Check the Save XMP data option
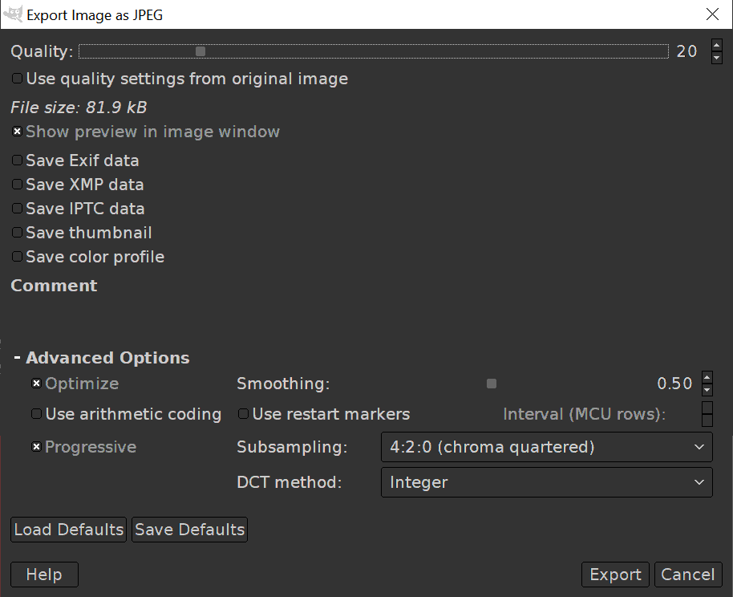The image size is (733, 597). pos(18,185)
